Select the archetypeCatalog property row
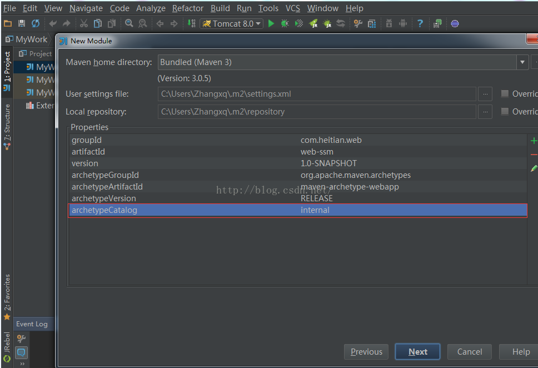This screenshot has width=538, height=368. (298, 210)
